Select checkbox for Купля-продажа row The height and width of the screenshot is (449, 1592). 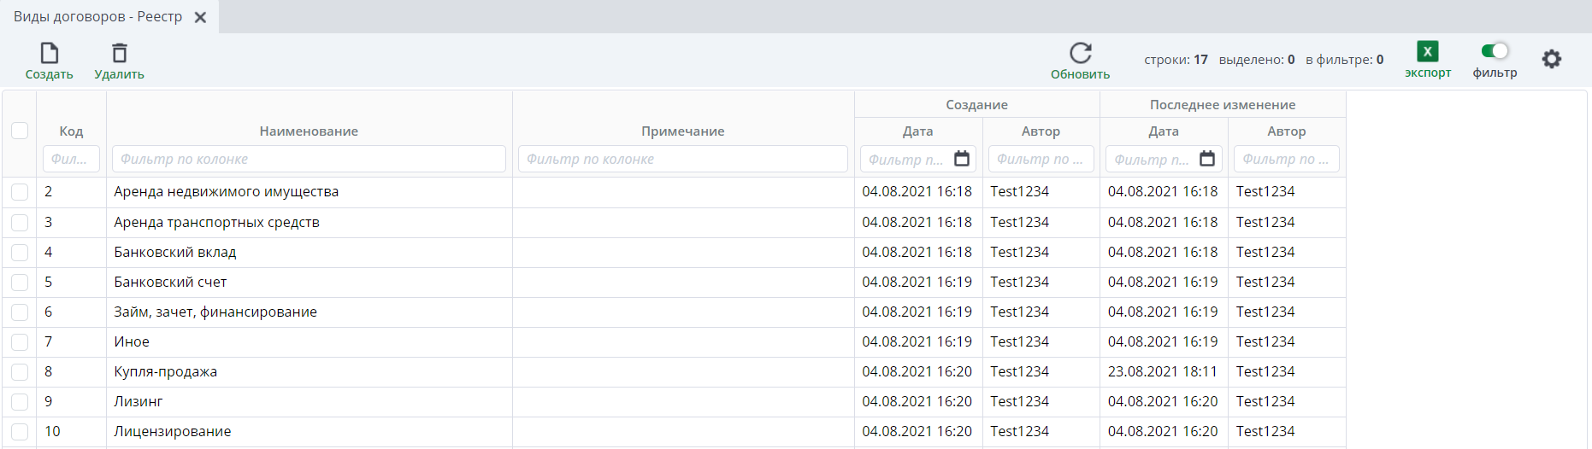click(20, 372)
